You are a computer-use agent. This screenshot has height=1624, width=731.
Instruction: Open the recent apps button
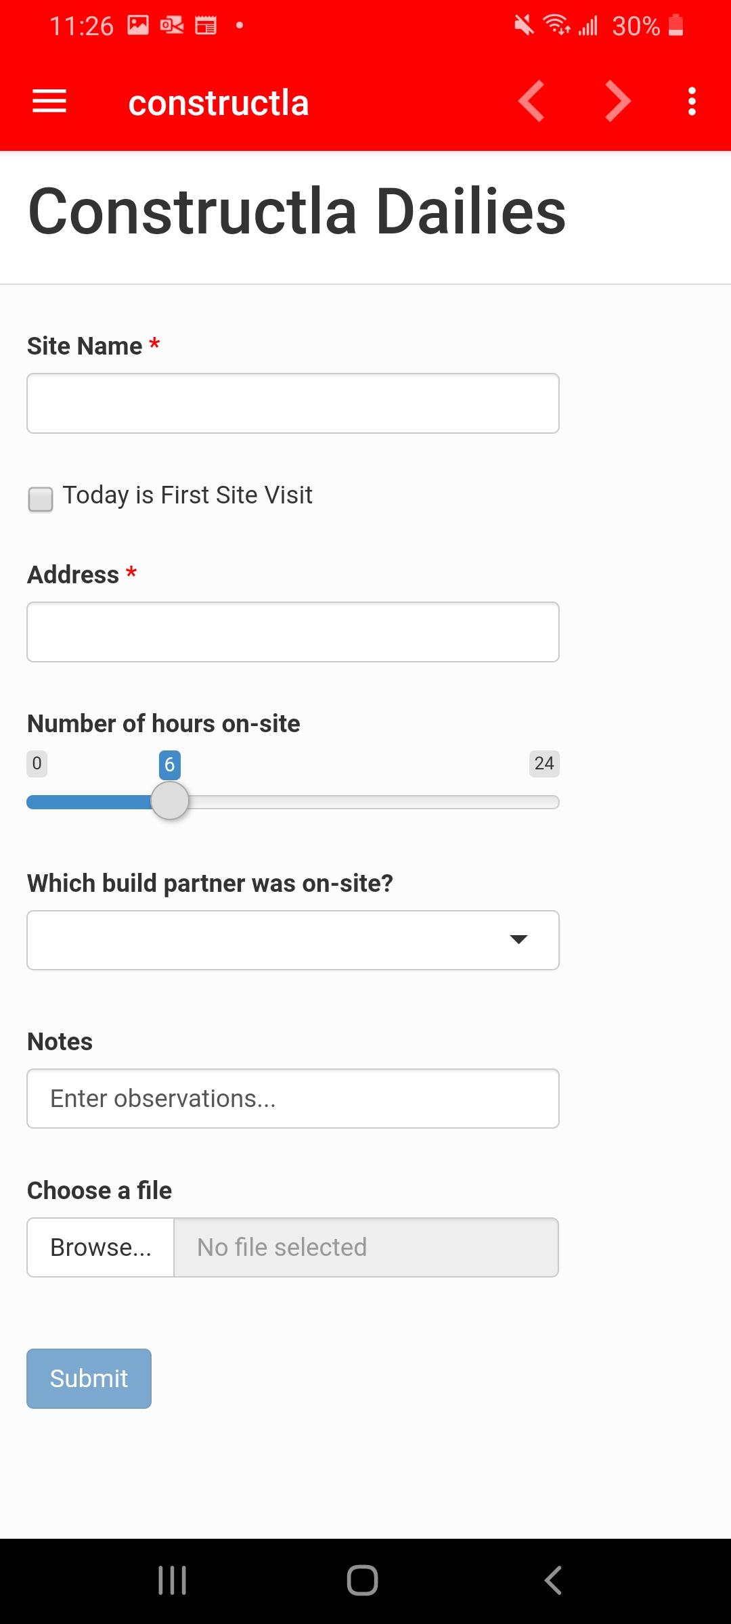point(172,1581)
